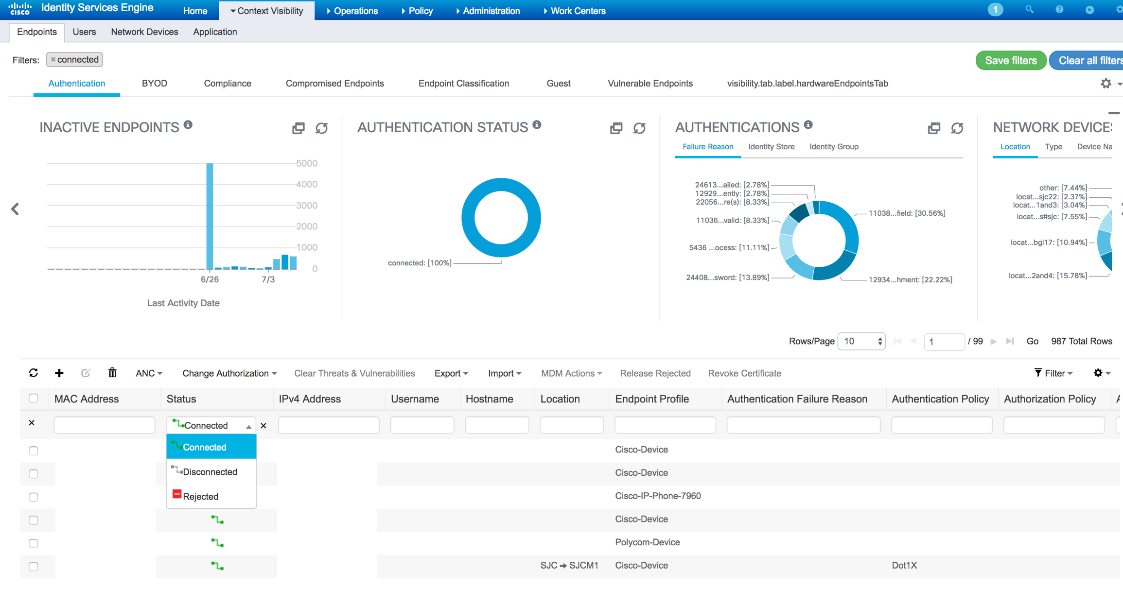Screen dimensions: 1123x590
Task: Switch to the Users tab
Action: point(84,32)
